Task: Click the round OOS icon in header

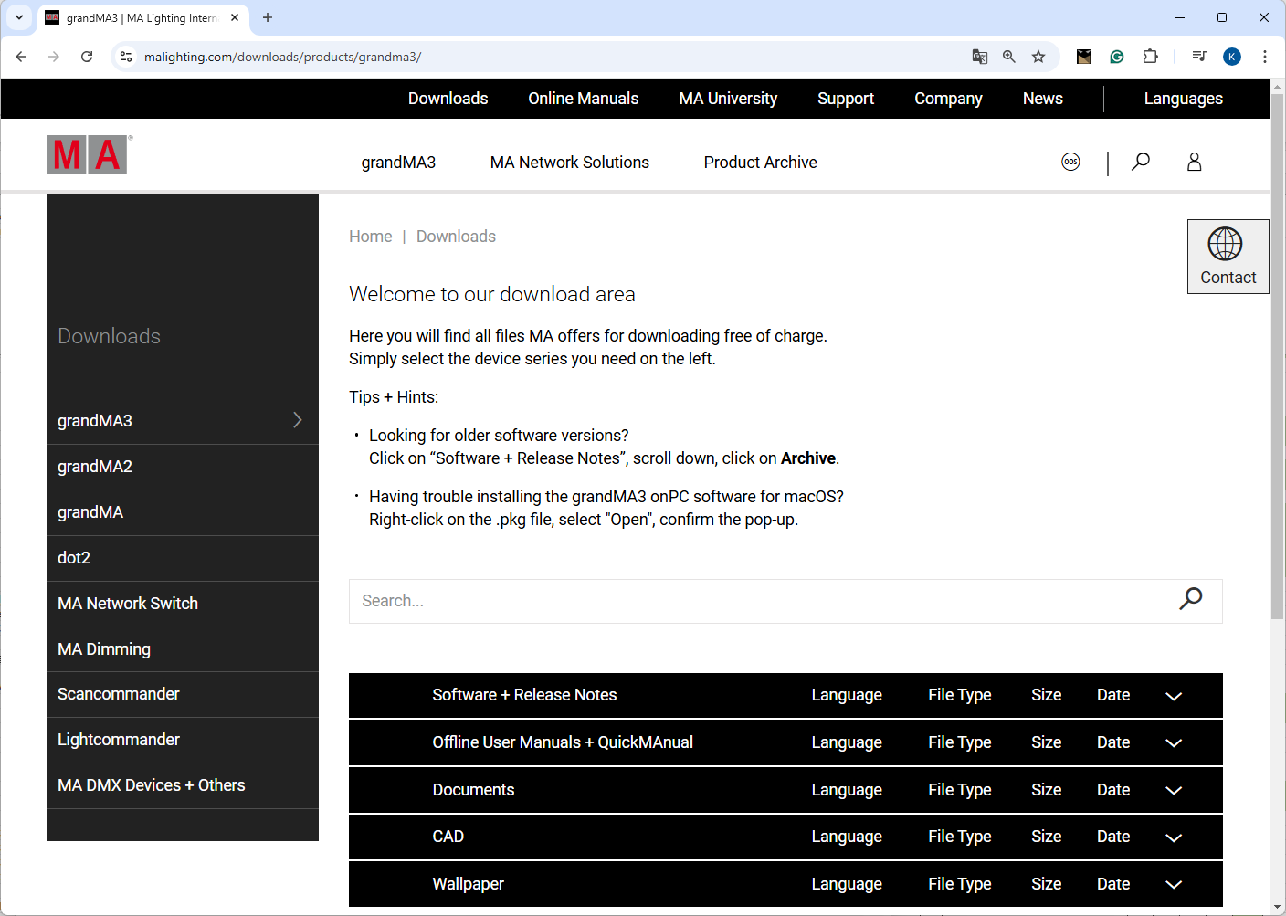Action: 1070,163
